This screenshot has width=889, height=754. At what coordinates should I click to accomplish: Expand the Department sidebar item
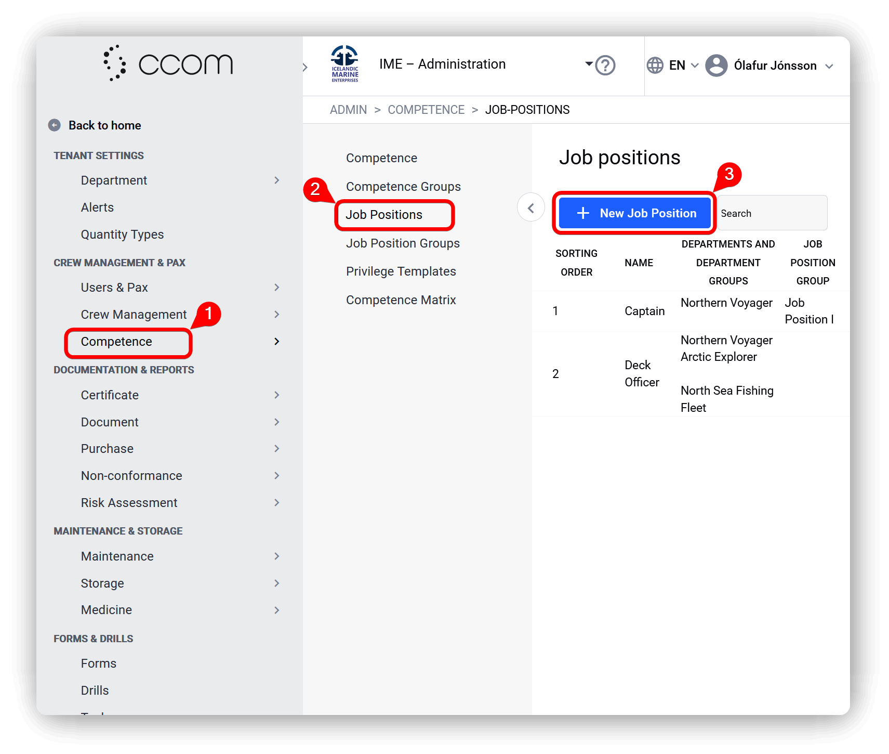276,180
